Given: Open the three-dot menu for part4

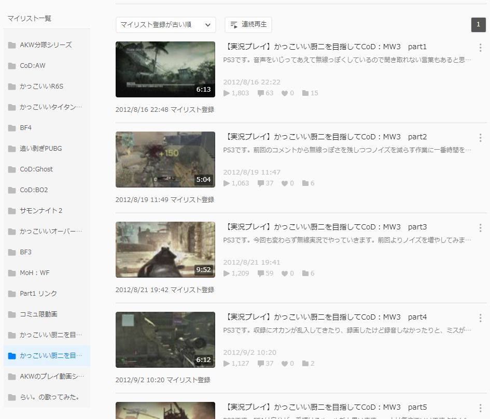Looking at the screenshot, I should (x=480, y=318).
